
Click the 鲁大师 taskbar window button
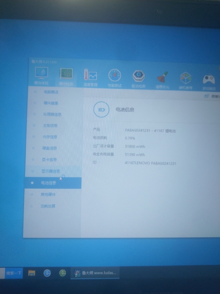95,273
